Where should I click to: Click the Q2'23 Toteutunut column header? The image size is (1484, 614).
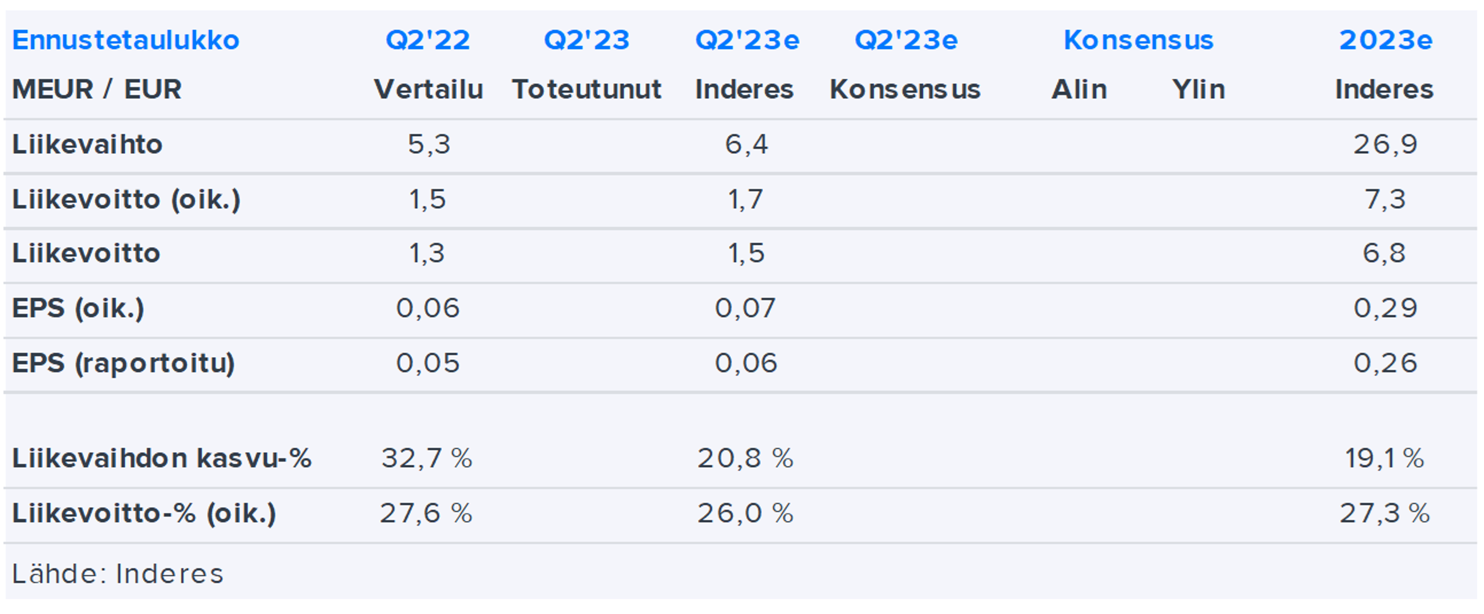pyautogui.click(x=587, y=40)
